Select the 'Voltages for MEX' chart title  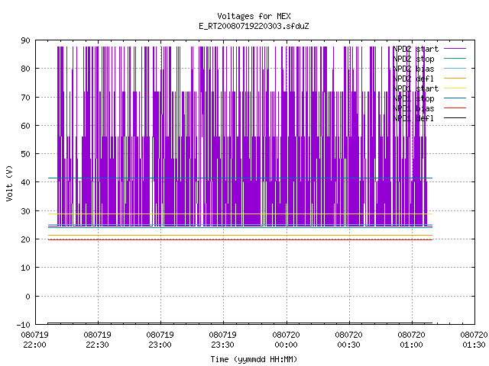254,16
